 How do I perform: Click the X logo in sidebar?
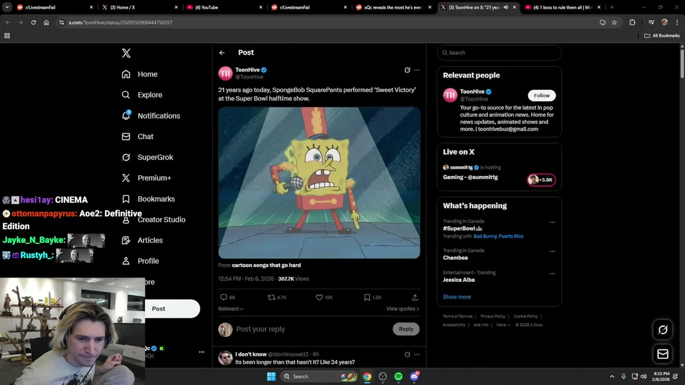coord(126,53)
